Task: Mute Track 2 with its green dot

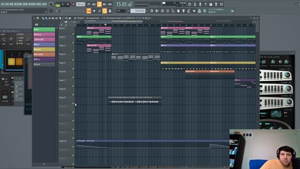Action: [x=73, y=43]
